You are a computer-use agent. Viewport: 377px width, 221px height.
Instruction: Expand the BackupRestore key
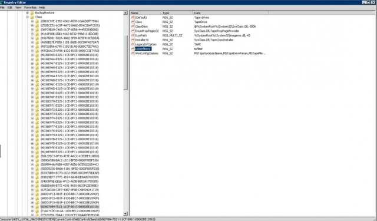click(x=27, y=13)
